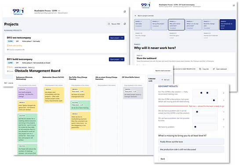
Task: Click green card 'ok we do a hans training'
Action: coord(80,105)
